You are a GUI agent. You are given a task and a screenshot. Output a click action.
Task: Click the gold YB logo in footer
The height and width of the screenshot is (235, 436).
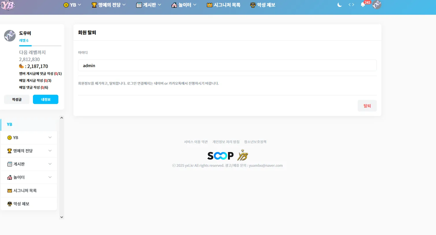pos(243,155)
